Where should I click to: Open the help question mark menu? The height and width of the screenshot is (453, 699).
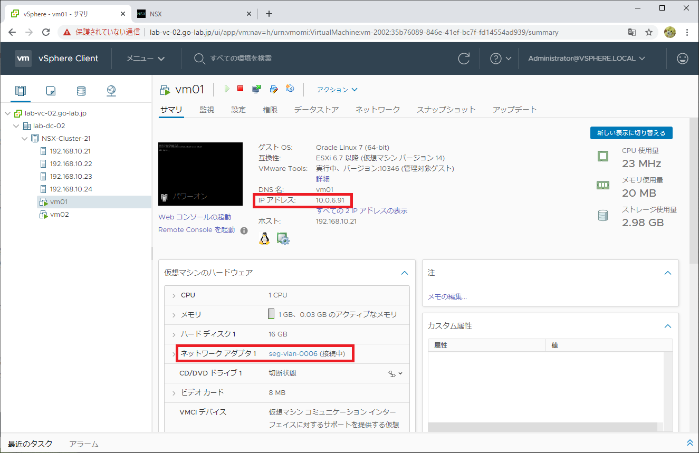coord(501,59)
